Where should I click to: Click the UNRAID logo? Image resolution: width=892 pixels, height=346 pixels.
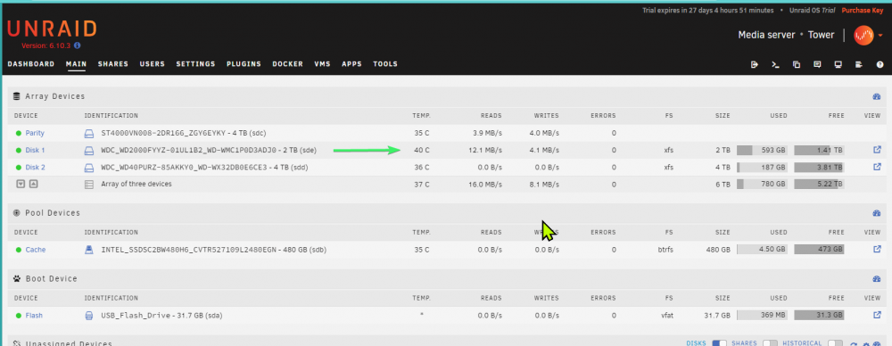coord(52,29)
